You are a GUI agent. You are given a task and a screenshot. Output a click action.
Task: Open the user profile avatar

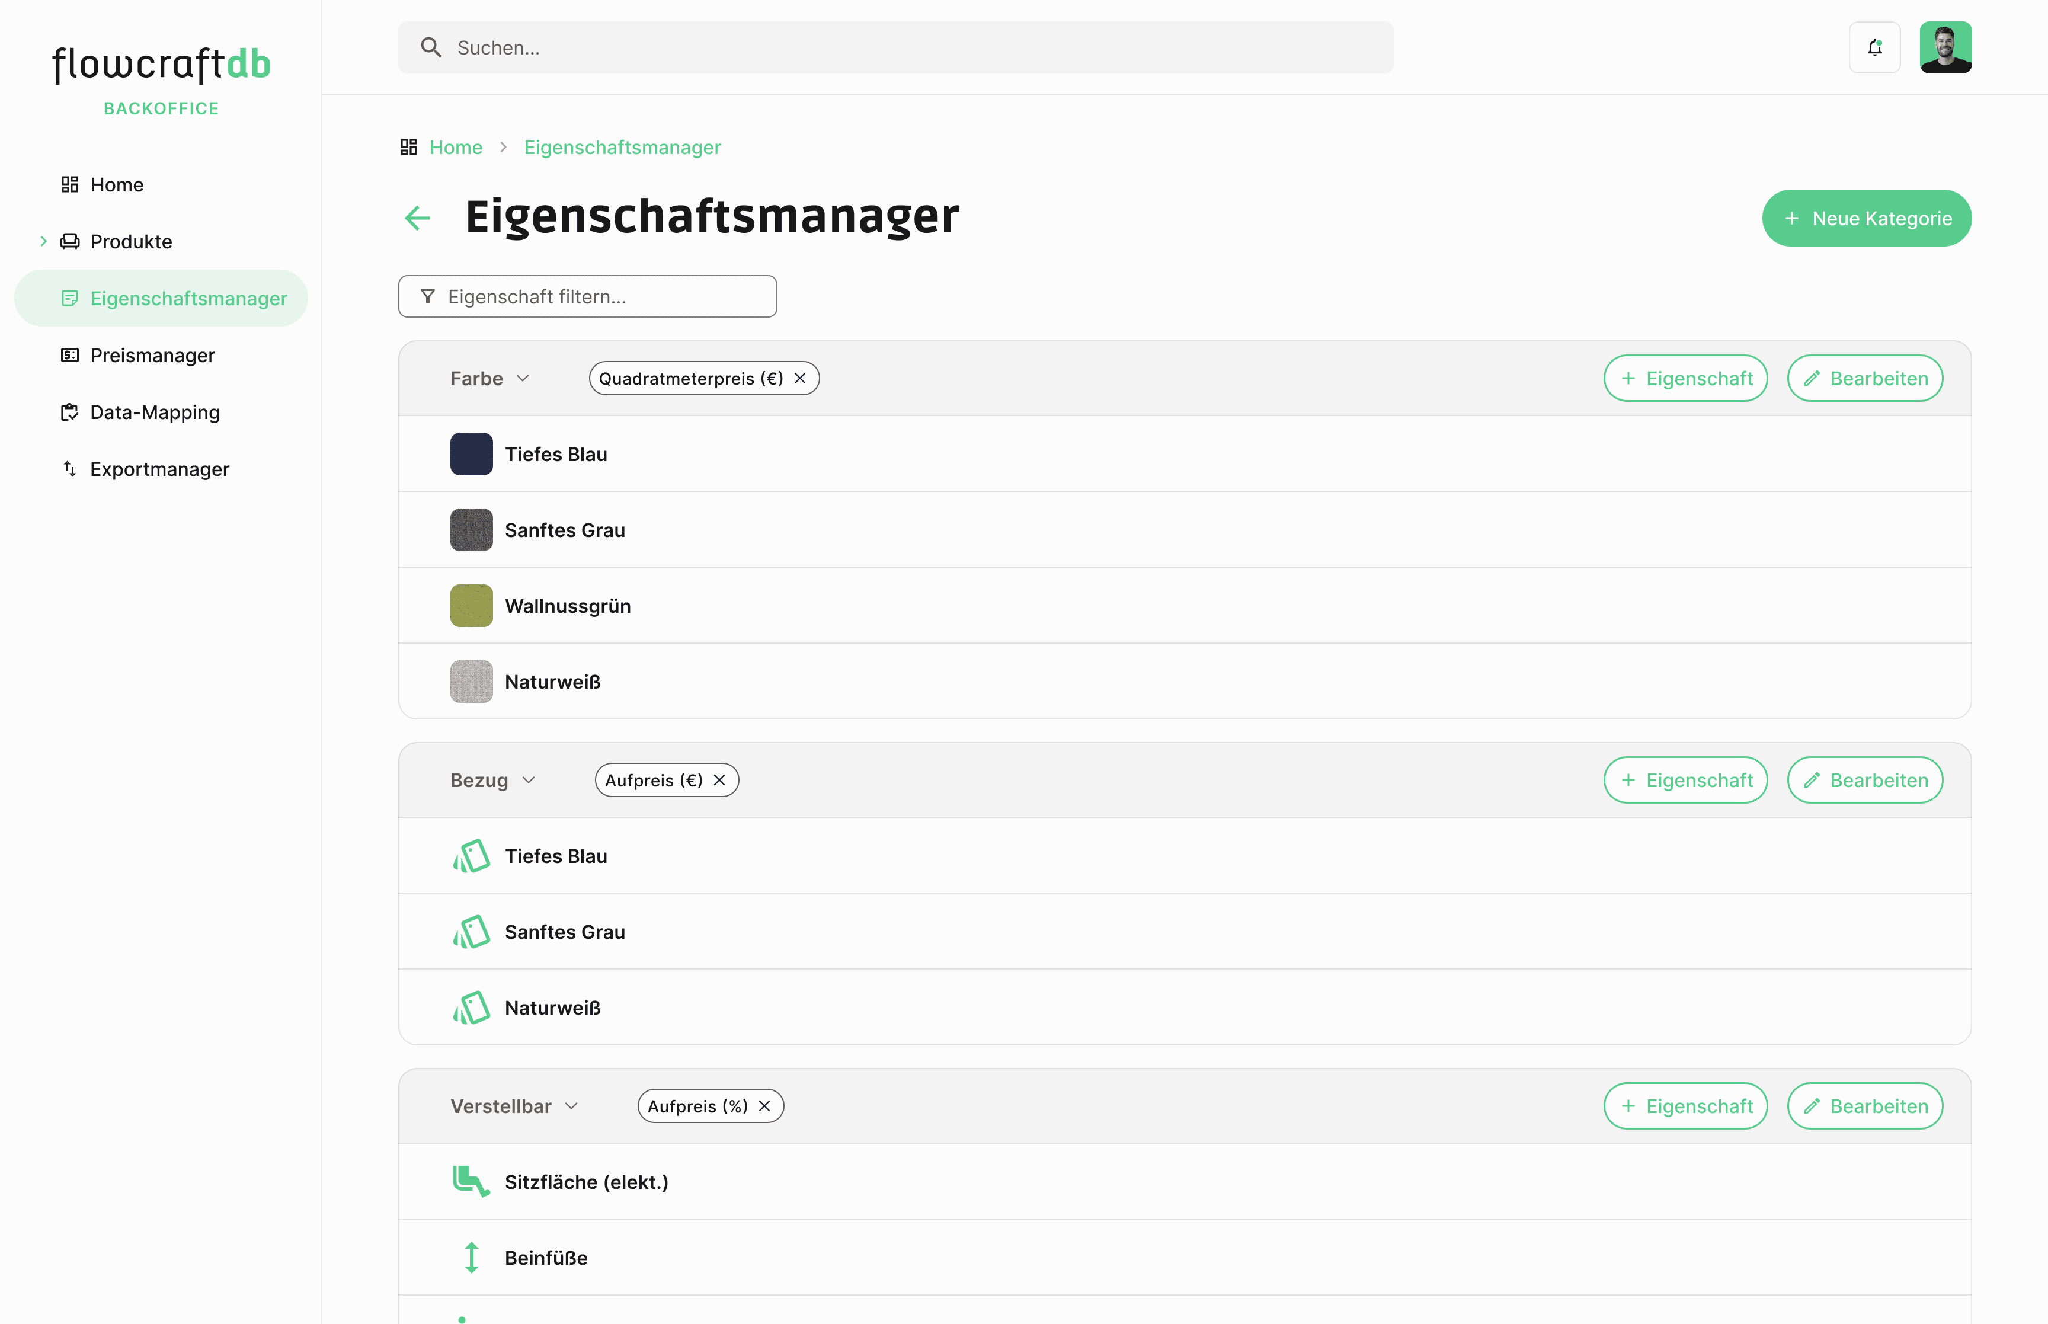click(x=1945, y=48)
